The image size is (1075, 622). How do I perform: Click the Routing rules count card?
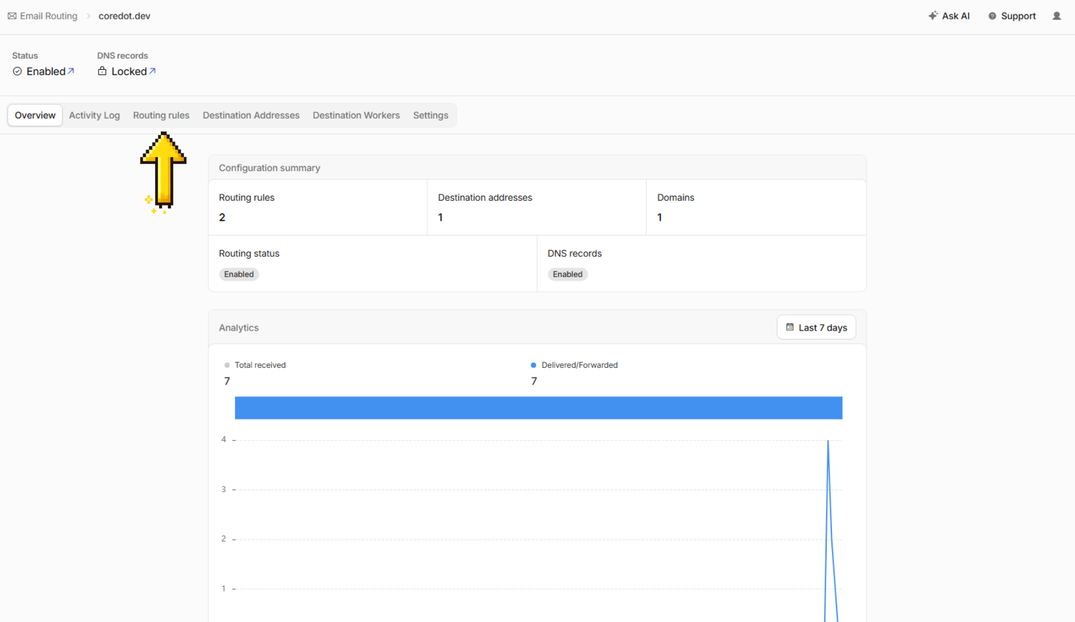[318, 207]
